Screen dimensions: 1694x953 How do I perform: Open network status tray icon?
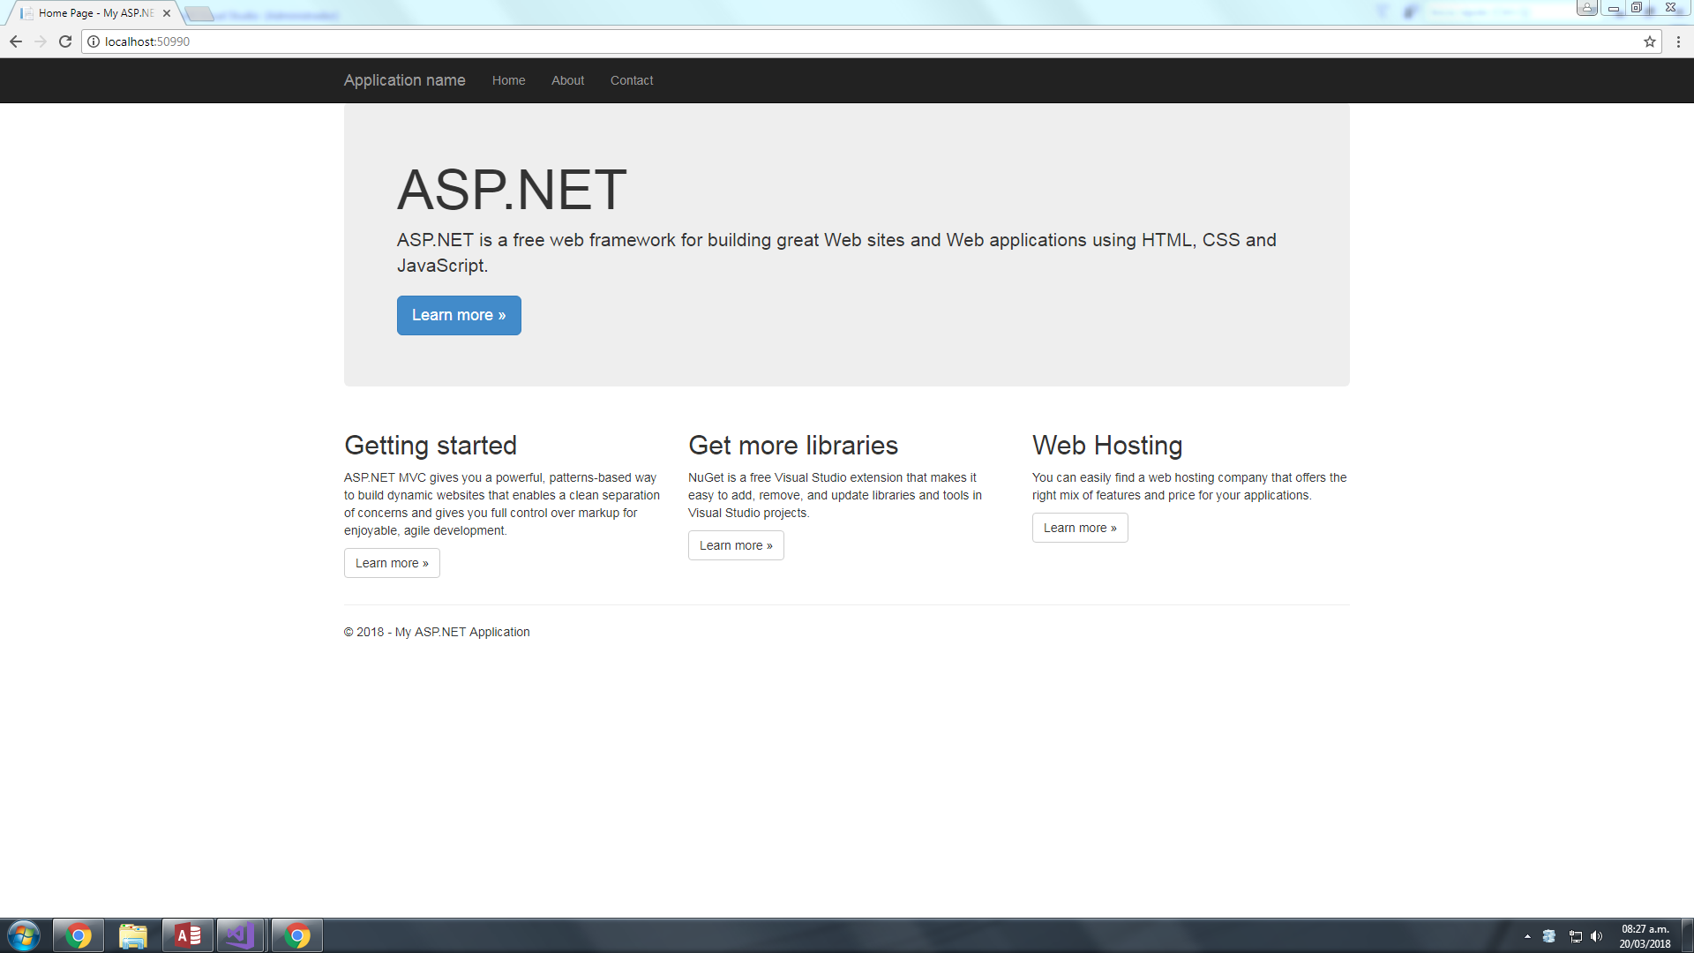pyautogui.click(x=1575, y=936)
